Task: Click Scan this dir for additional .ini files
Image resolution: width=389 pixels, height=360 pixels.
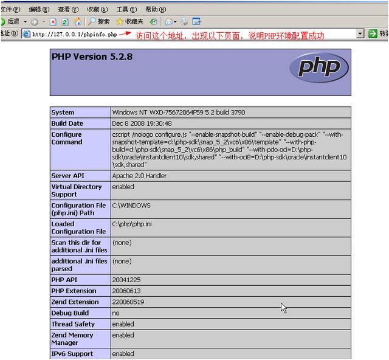Action: tap(80, 246)
